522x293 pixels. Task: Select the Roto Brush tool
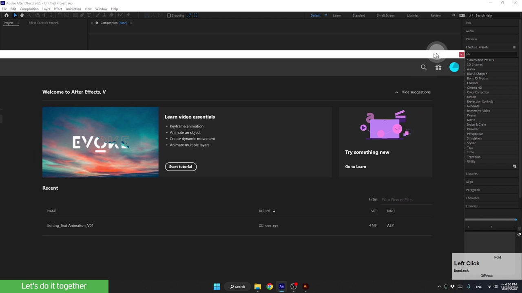120,15
